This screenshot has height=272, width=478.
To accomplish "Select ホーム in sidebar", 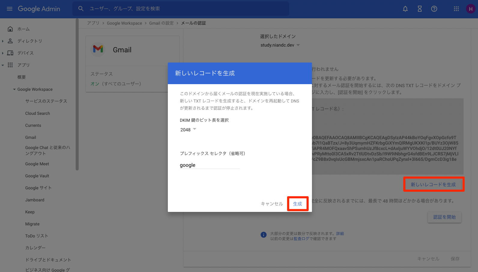I will tap(23, 29).
